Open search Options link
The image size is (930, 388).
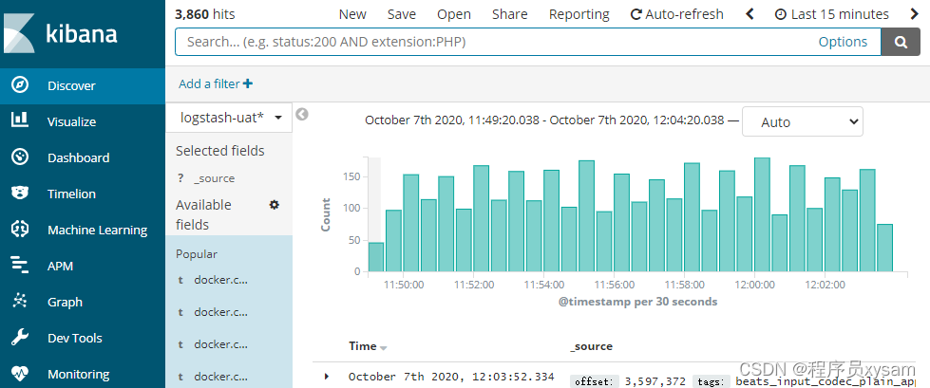[x=843, y=42]
